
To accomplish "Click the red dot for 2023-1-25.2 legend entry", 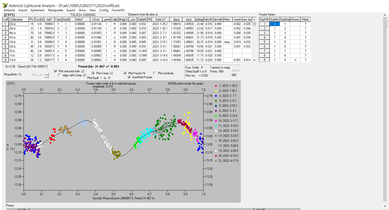I will coord(216,86).
